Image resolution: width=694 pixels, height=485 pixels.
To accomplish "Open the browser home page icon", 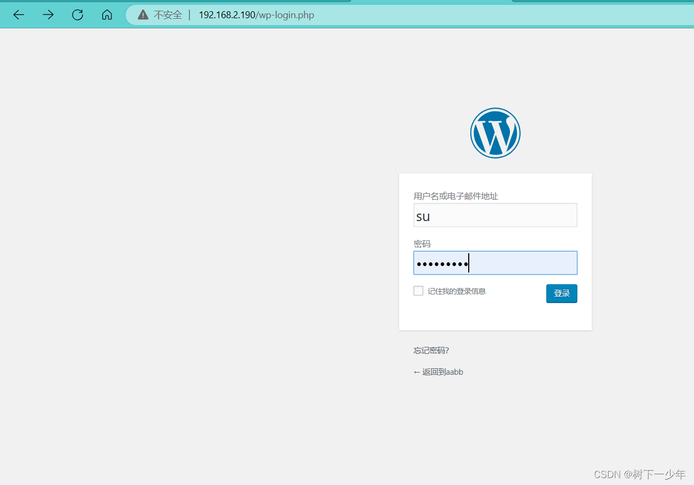I will pos(107,15).
